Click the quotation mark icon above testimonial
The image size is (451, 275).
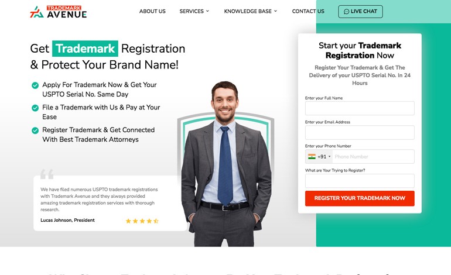pos(47,174)
